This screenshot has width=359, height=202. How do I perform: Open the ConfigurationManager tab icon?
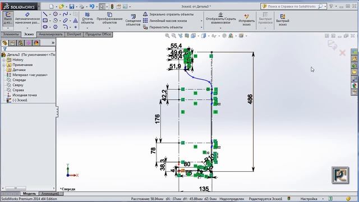click(21, 43)
